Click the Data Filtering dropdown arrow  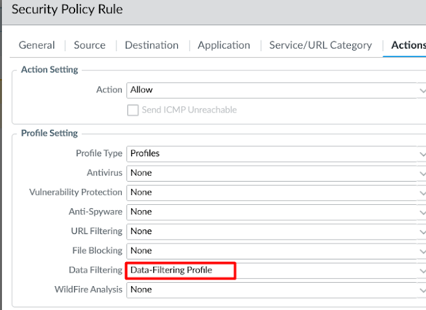click(x=422, y=271)
